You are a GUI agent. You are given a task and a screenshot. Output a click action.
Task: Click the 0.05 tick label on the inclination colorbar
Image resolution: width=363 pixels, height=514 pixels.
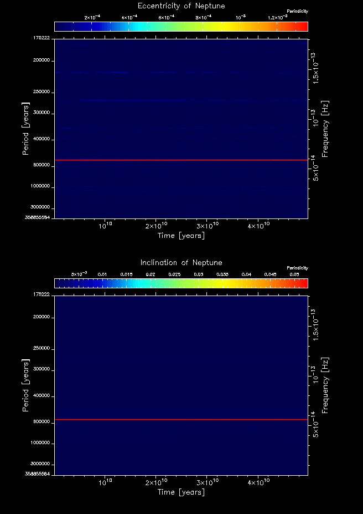click(294, 274)
